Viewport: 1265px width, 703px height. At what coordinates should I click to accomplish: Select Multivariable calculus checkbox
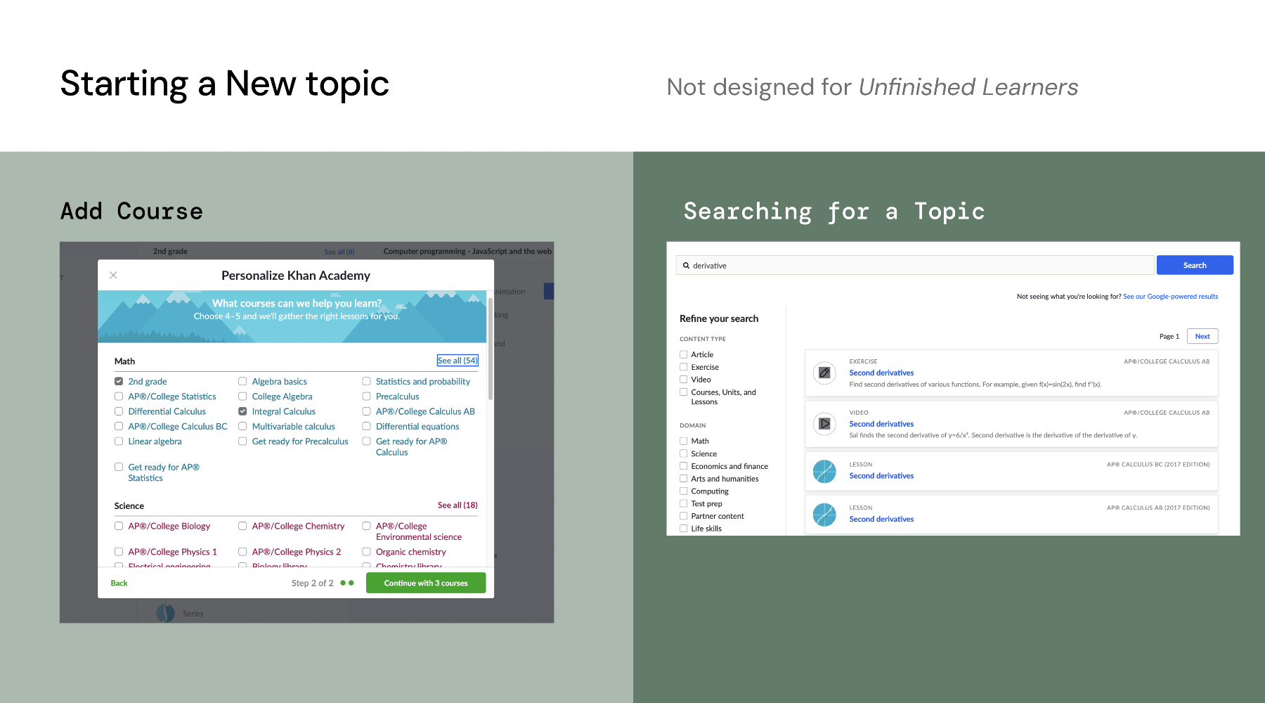coord(242,426)
